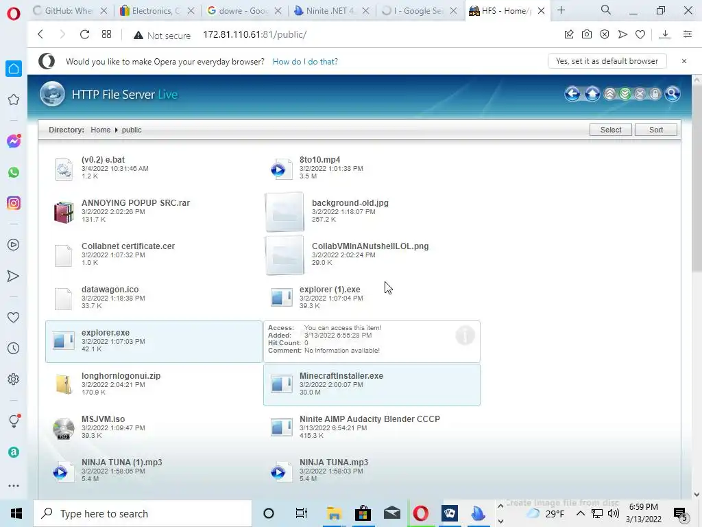Open My Flow sidebar icon
This screenshot has height=527, width=702.
click(14, 276)
